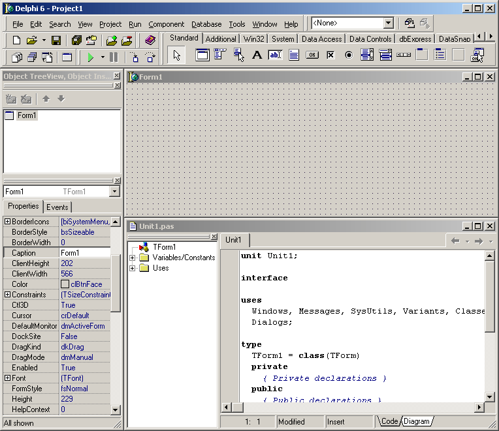Open the Database menu
Image resolution: width=499 pixels, height=431 pixels.
pos(206,24)
